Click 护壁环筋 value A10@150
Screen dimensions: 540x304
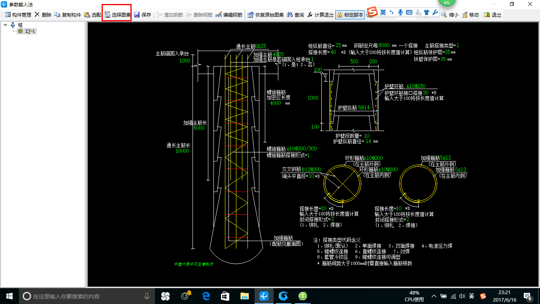[416, 86]
